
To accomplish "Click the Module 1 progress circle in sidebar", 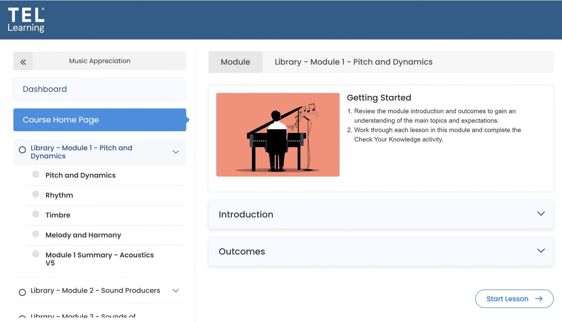I will 23,150.
